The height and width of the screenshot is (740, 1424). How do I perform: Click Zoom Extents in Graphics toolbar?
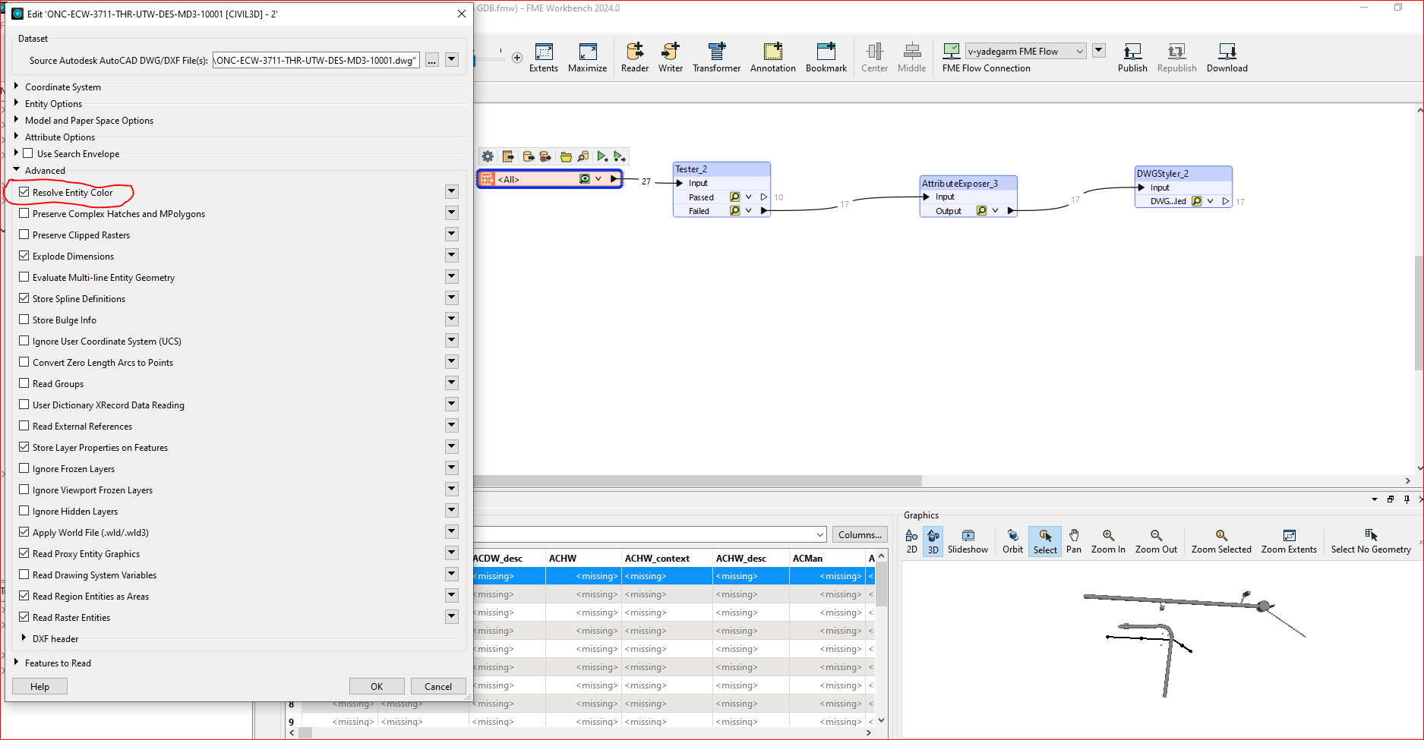coord(1289,541)
